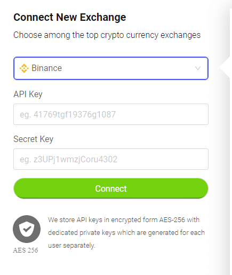Click the eg. z3UPj1wmzjCoru4302 placeholder text

click(68, 159)
